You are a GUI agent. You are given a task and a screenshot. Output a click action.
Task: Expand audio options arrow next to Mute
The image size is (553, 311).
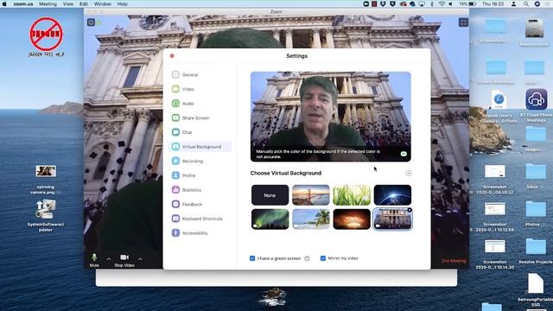coord(109,259)
